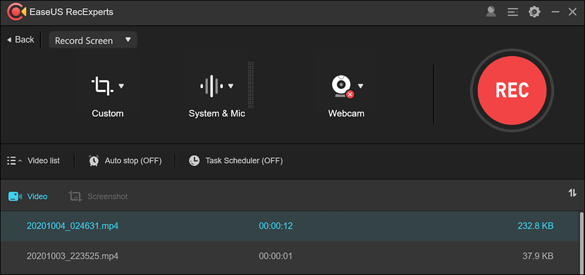Open the user account icon

pos(491,12)
